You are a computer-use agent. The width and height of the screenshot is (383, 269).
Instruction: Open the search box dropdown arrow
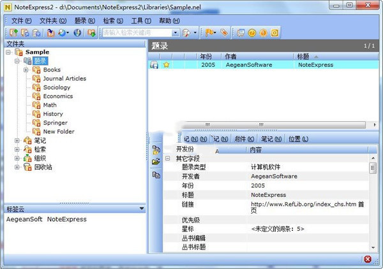[176, 33]
